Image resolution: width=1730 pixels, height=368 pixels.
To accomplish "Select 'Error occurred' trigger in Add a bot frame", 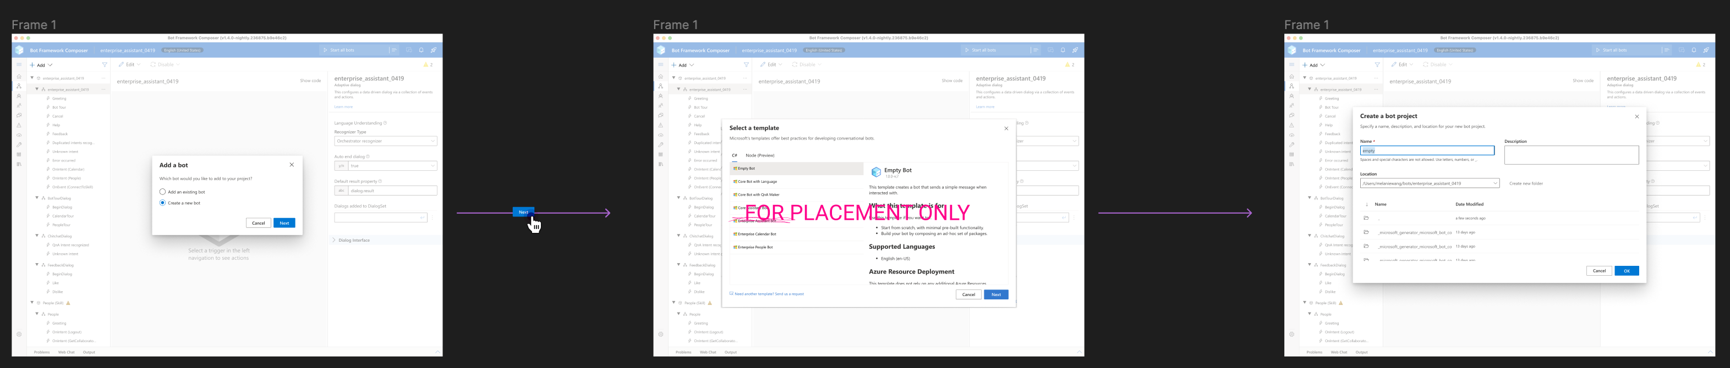I will pos(64,160).
